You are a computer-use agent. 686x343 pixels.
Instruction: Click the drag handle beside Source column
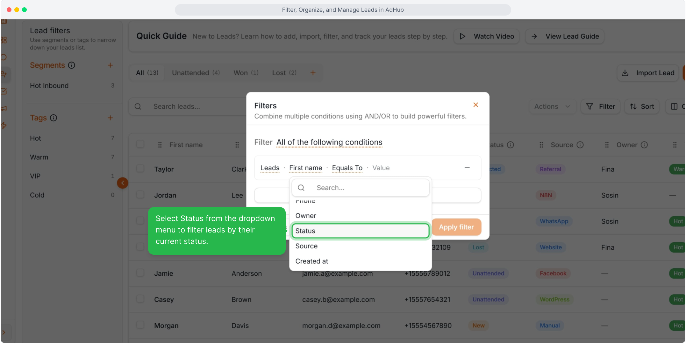click(x=541, y=145)
